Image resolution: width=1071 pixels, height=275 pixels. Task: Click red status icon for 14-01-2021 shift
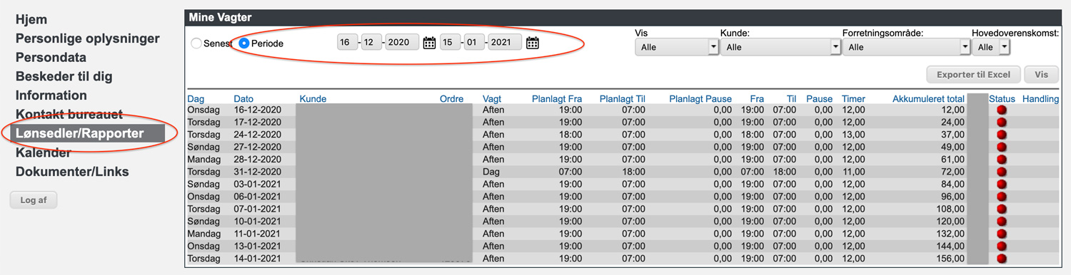point(1001,259)
